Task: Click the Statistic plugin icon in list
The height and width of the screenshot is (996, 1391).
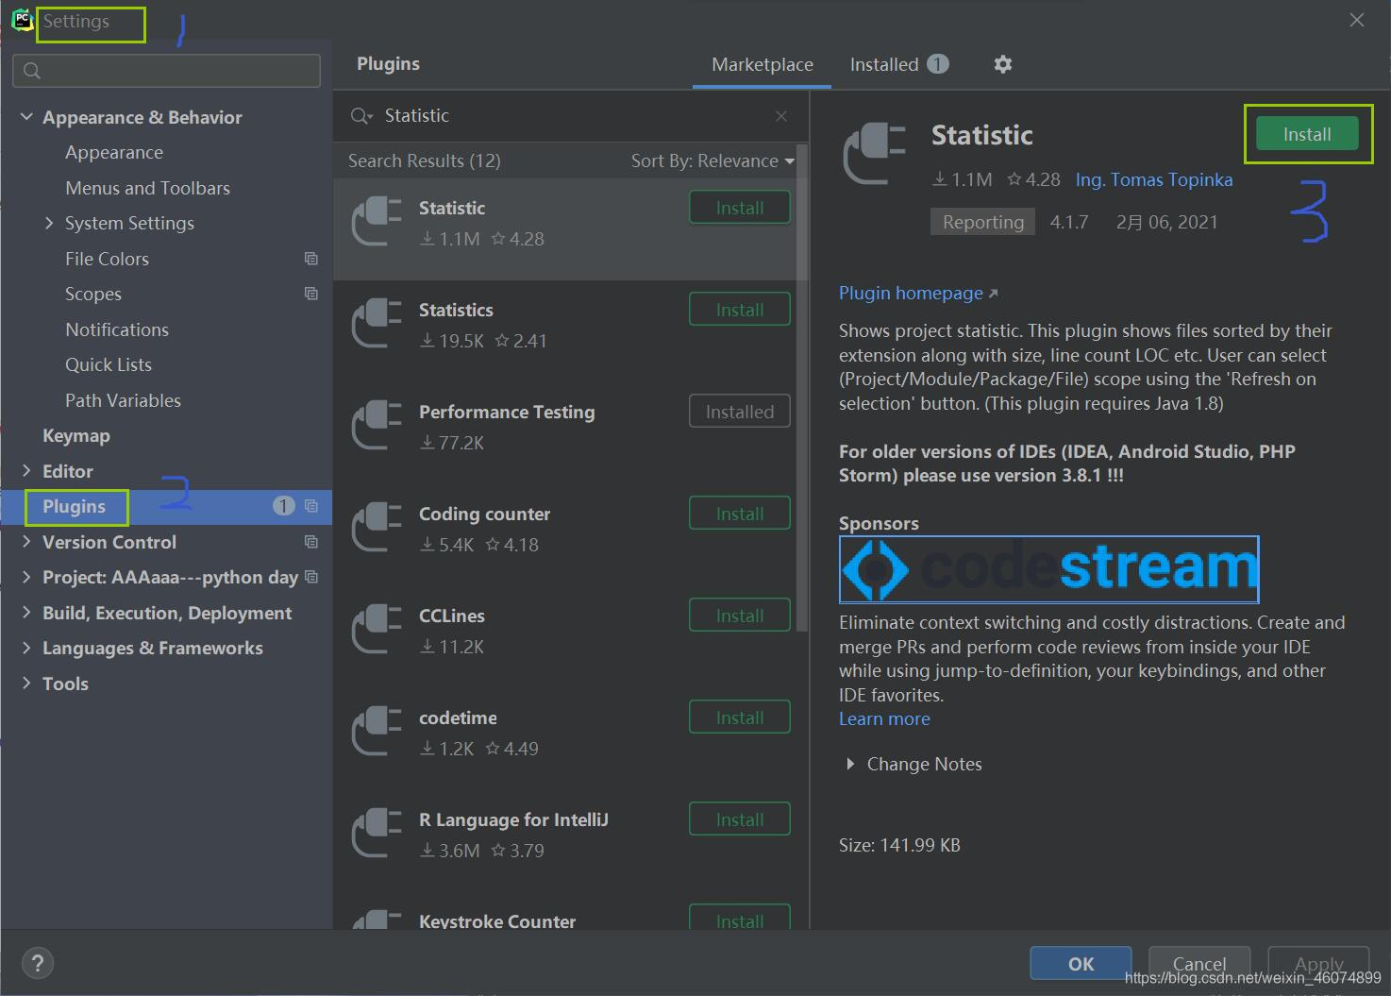Action: coord(377,223)
